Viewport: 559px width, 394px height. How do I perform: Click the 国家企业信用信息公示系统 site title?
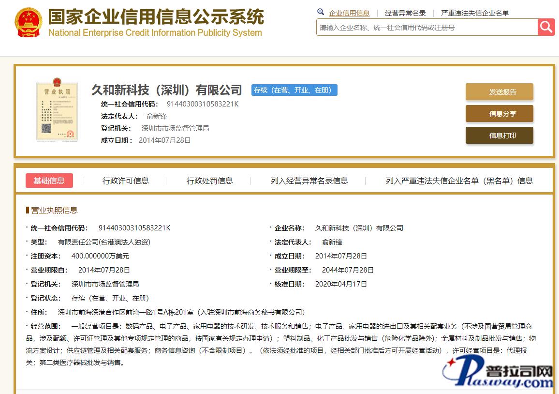click(156, 17)
